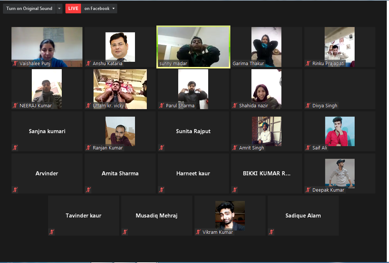Click muted mic icon for Vikram Kumar
Screen dimensions: 389x263
point(198,232)
